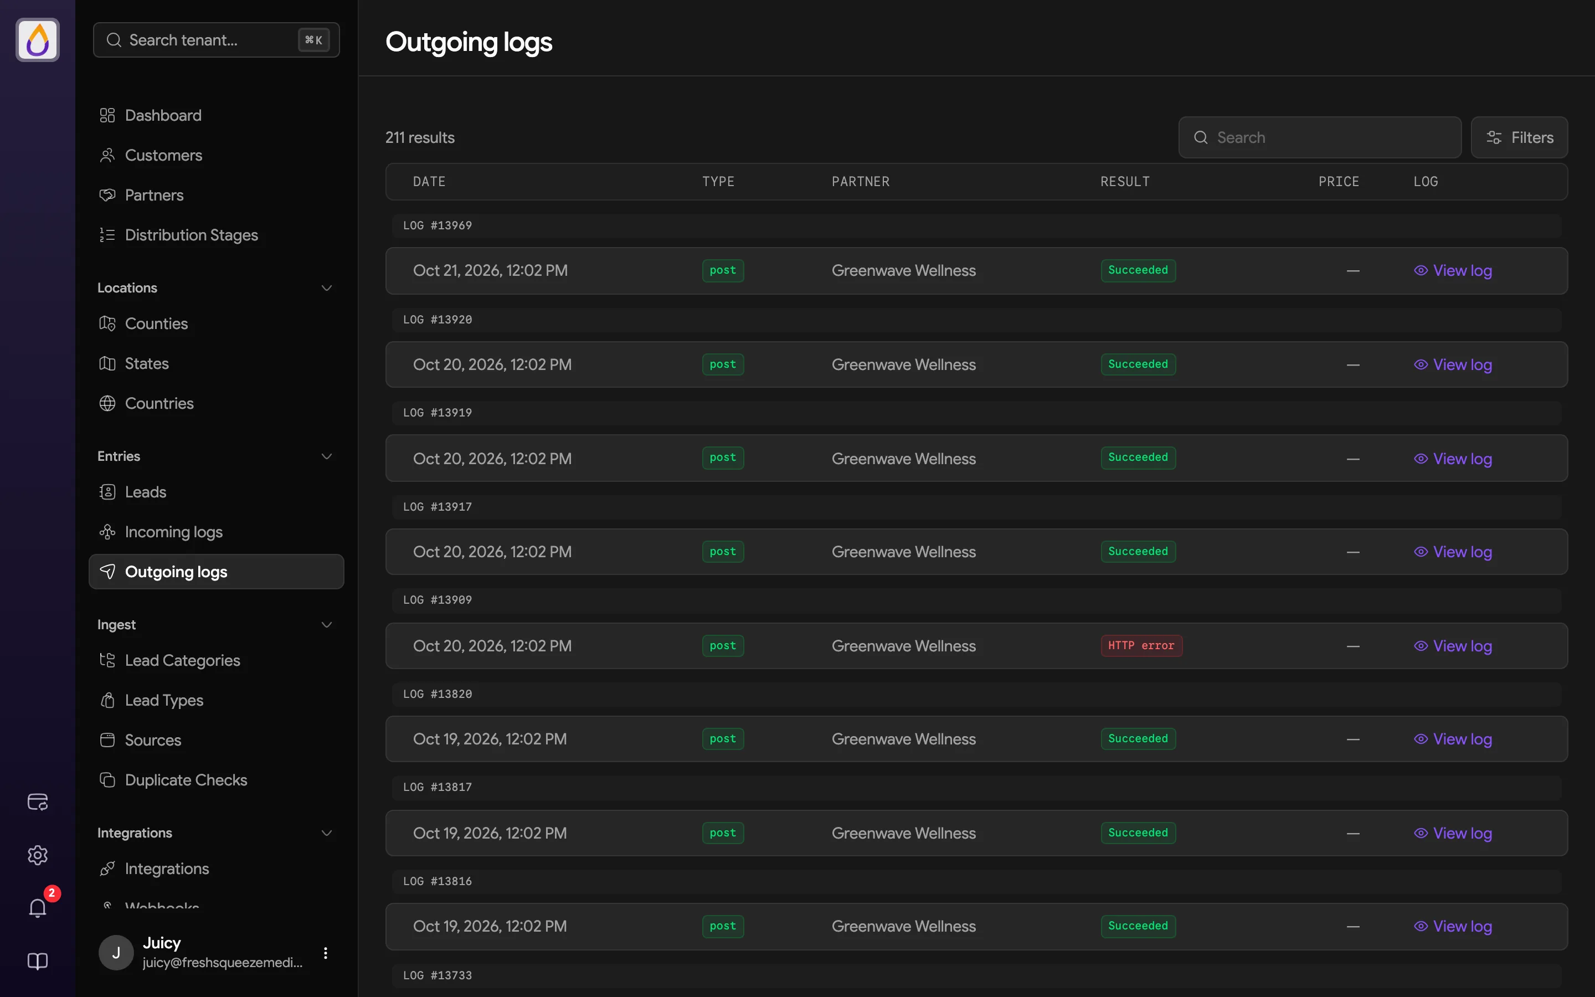Click the Dashboard grid icon
The width and height of the screenshot is (1595, 997).
click(x=107, y=115)
